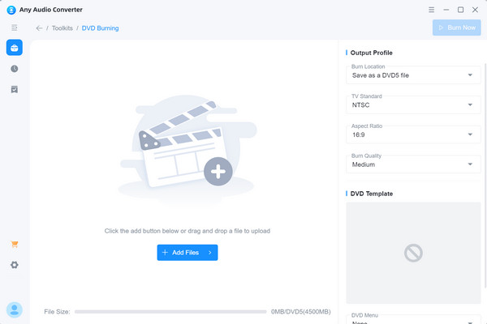Open the History clock sidebar icon
The width and height of the screenshot is (487, 324).
[15, 69]
